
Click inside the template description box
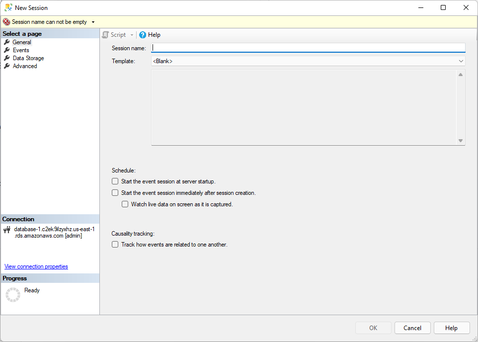[304, 107]
